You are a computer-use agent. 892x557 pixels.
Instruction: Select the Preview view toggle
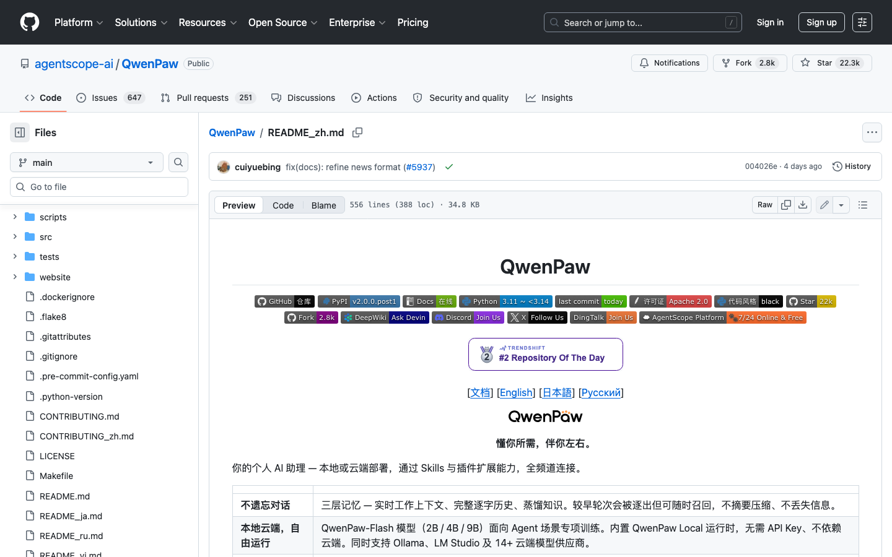point(238,205)
